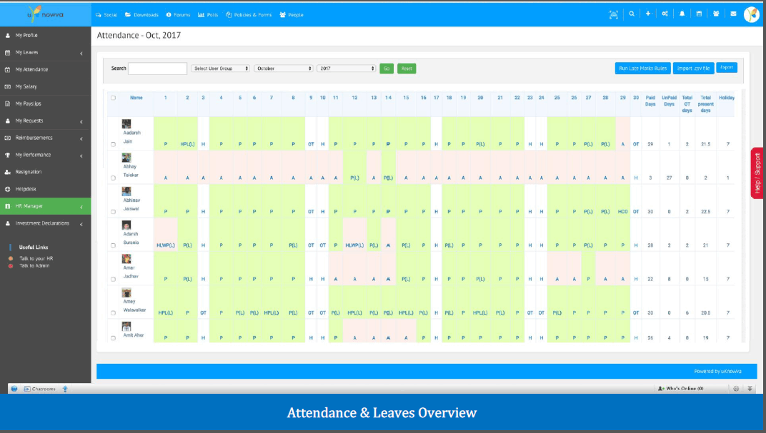
Task: Click the up-arrow icon beside Chatrooms
Action: click(65, 389)
